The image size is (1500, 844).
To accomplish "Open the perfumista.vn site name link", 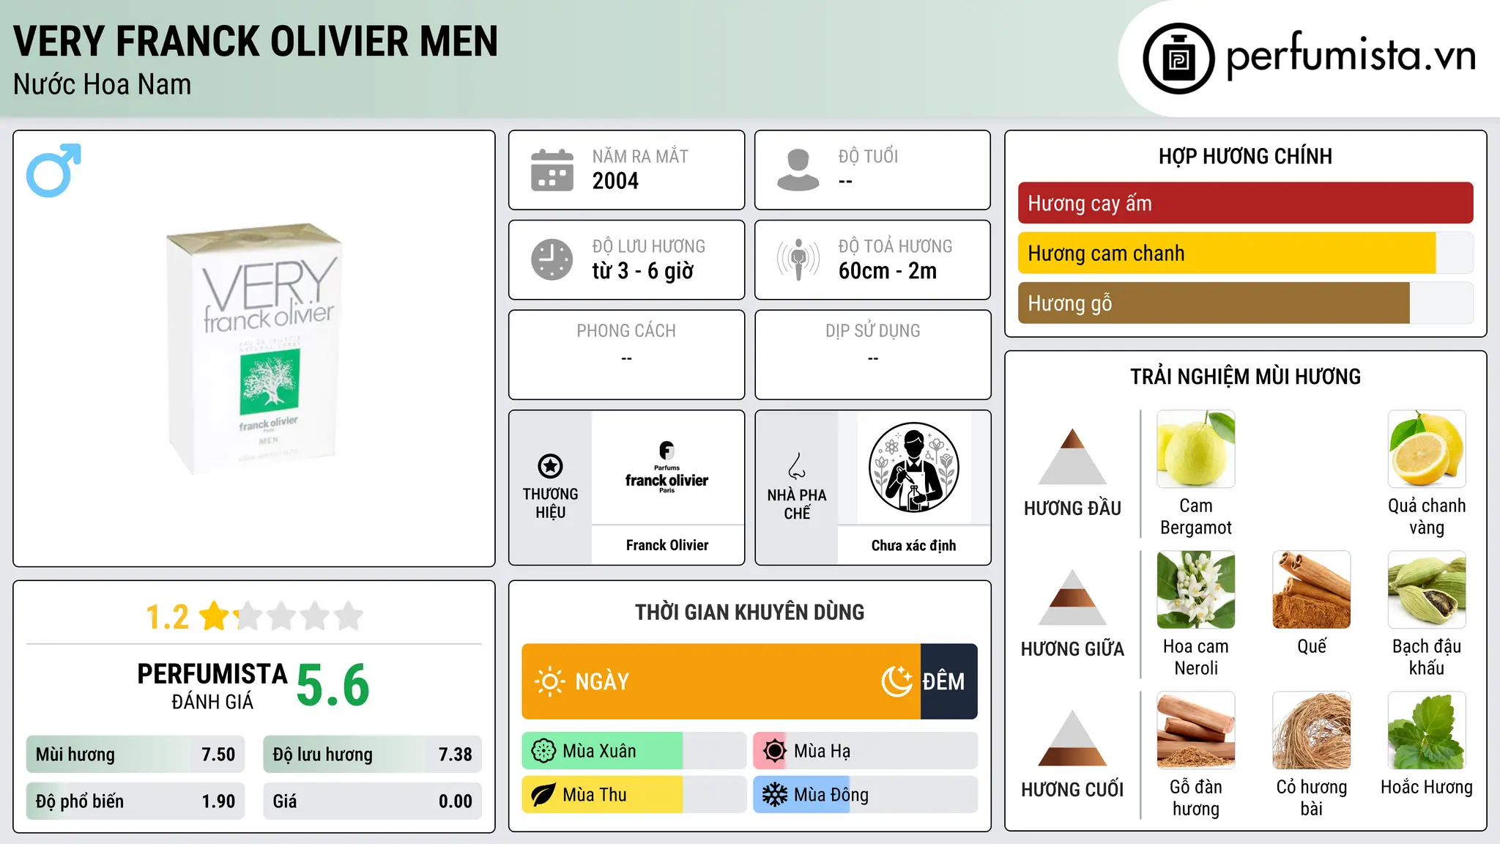I will (x=1351, y=56).
